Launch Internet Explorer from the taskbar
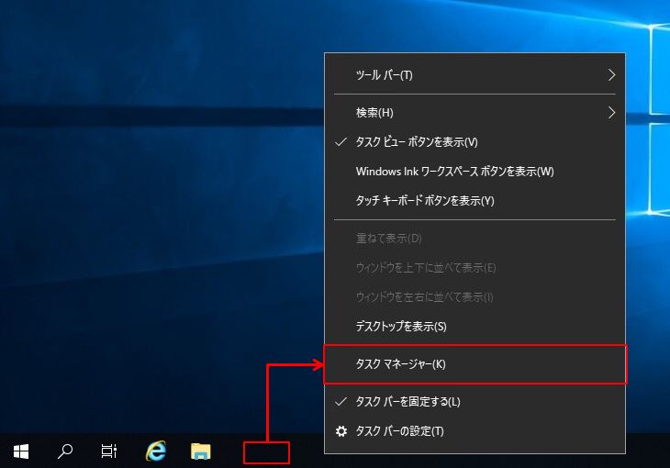This screenshot has height=468, width=670. (x=156, y=451)
